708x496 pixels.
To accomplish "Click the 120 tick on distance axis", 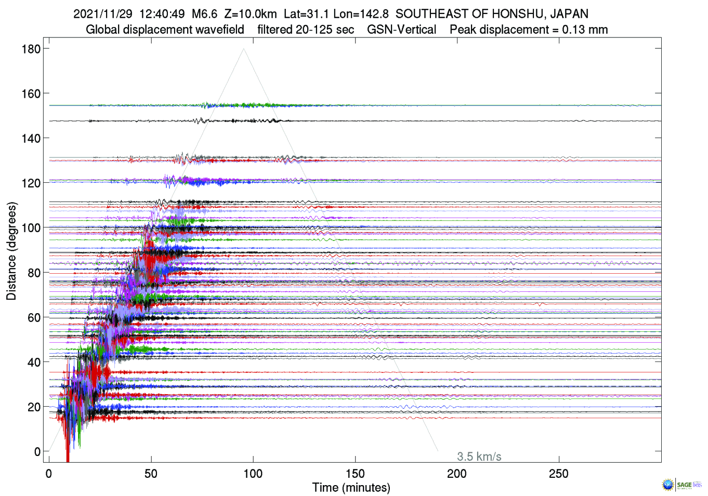I will (31, 183).
